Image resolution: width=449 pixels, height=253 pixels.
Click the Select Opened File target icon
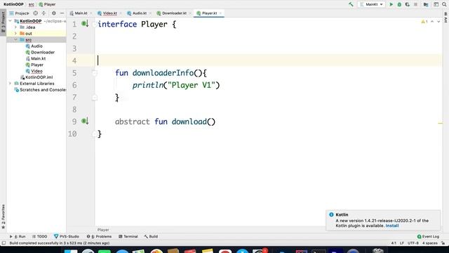36,13
